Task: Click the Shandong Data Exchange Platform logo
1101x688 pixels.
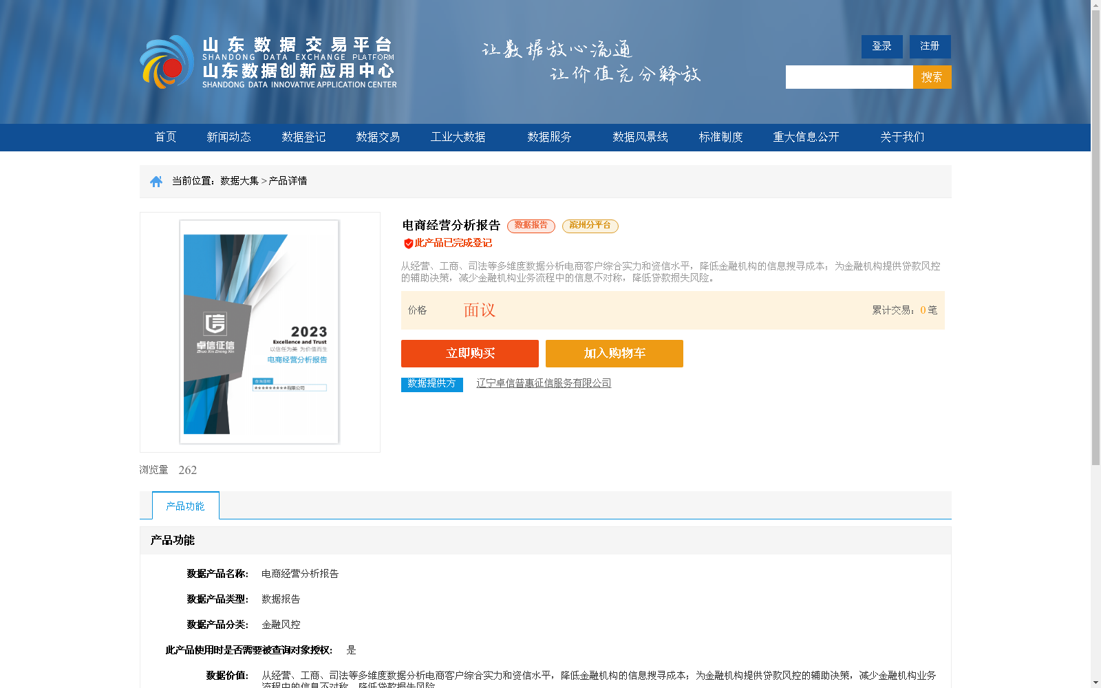Action: 268,62
